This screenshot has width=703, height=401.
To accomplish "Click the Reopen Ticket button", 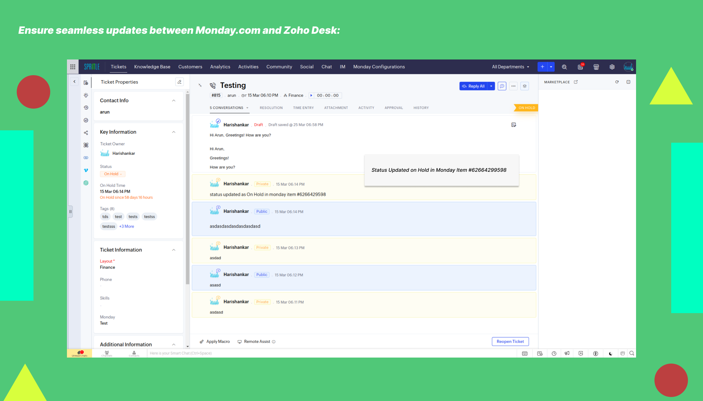I will pos(510,342).
